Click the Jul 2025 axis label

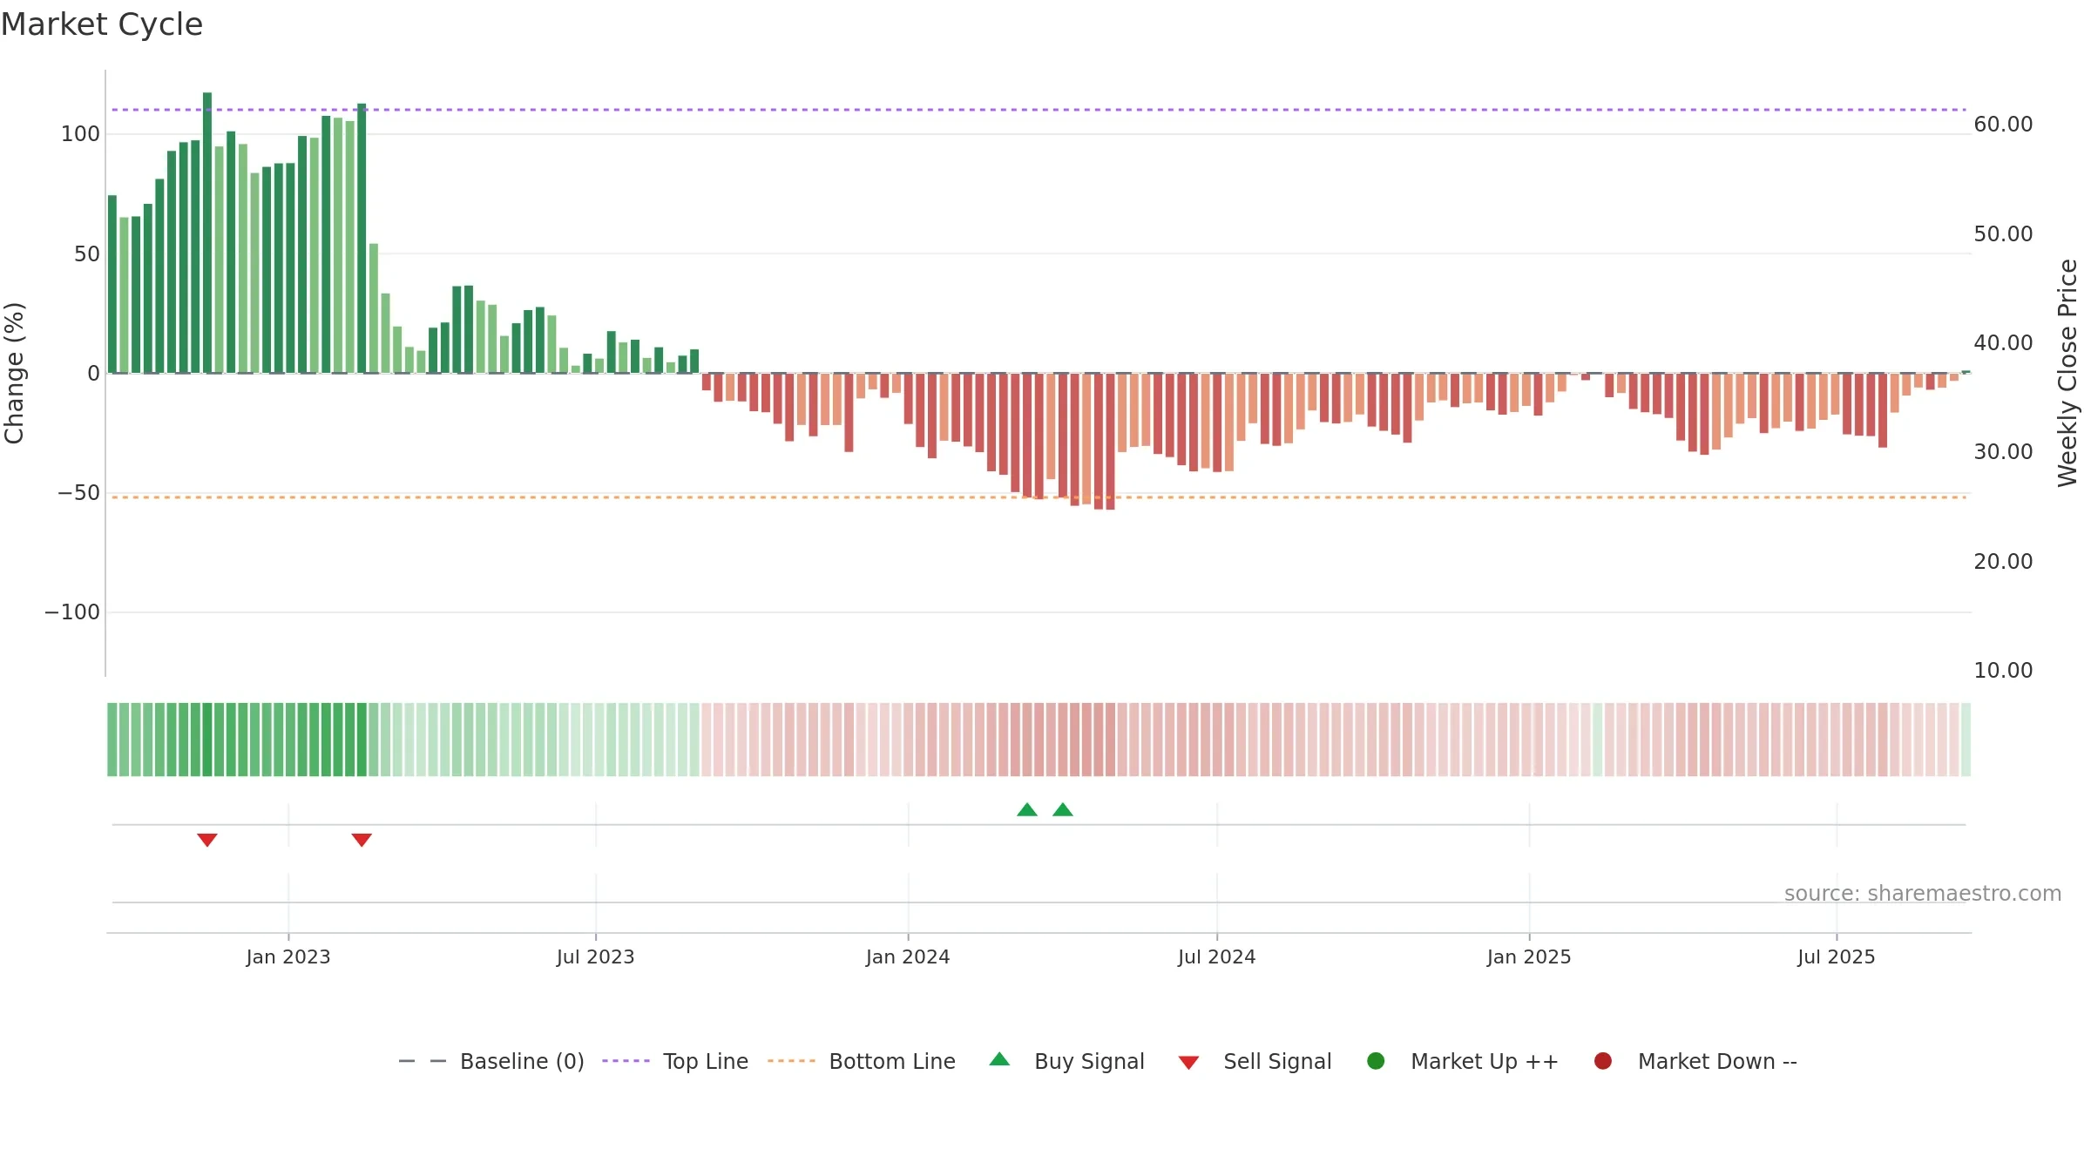tap(1837, 956)
